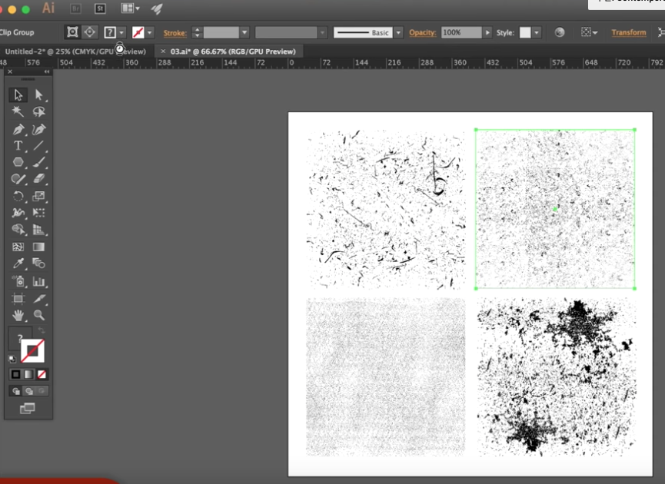Select the Magic Wand tool
This screenshot has height=484, width=665.
(x=18, y=112)
